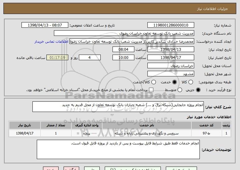Image resolution: width=240 pixels, height=170 pixels.
Task: Click the request creator field محمدرضا حدادی
Action: [132, 41]
